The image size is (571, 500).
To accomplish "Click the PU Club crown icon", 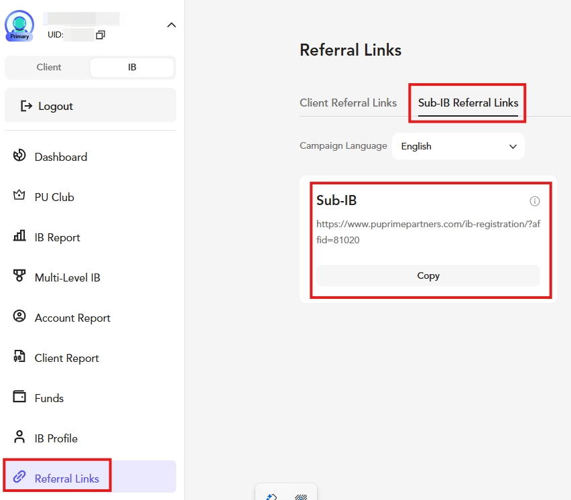I will pyautogui.click(x=19, y=195).
